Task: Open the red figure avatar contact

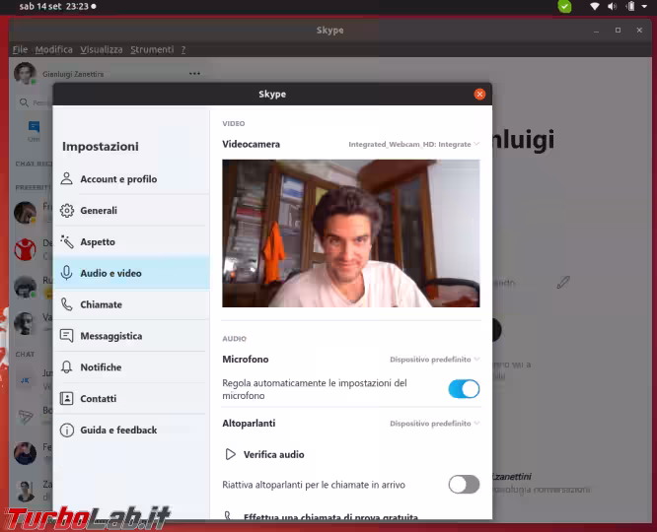Action: tap(25, 249)
